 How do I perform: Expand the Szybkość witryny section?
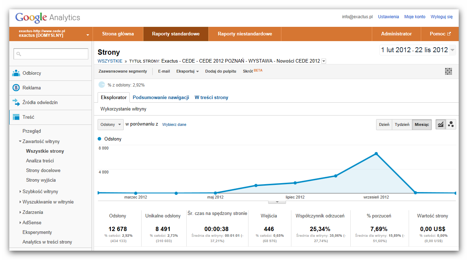[20, 191]
